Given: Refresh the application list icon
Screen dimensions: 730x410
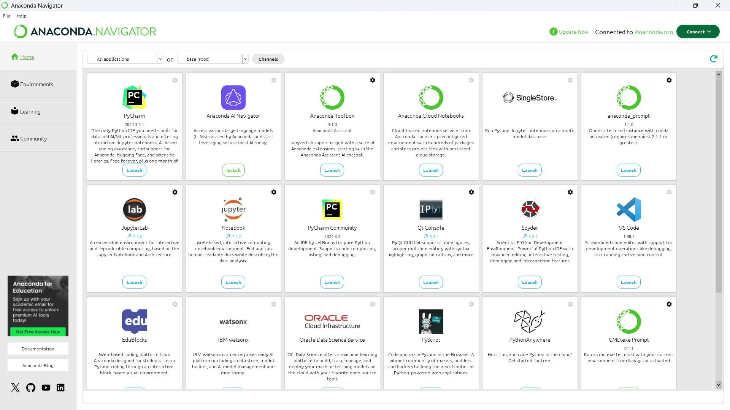Looking at the screenshot, I should 714,59.
